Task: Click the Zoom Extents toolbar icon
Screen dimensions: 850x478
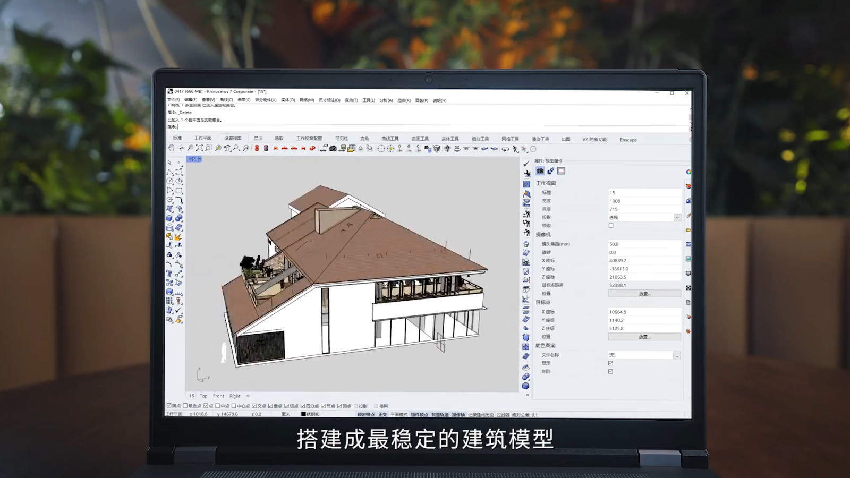Action: [199, 148]
